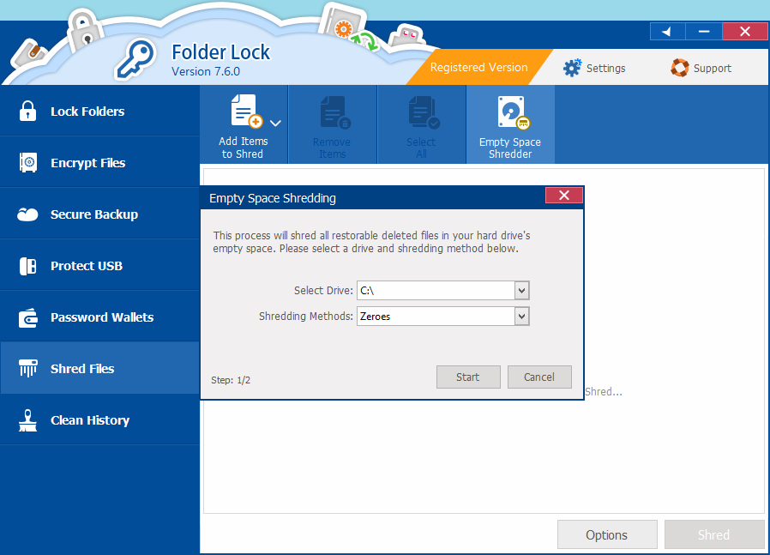Cancel the Empty Space Shredding dialog
The image size is (770, 555).
click(539, 377)
